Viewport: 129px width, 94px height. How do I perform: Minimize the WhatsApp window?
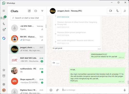112,2
